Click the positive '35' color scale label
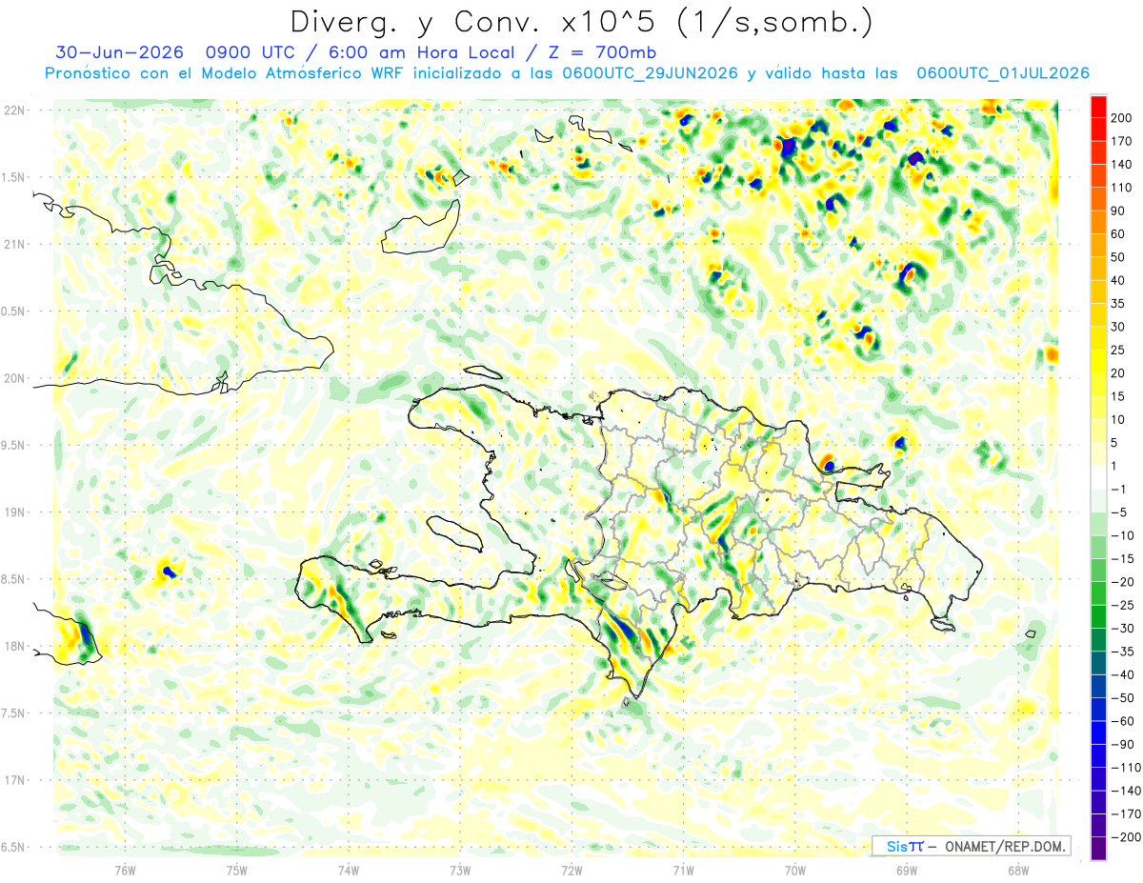The width and height of the screenshot is (1143, 883). [1118, 303]
